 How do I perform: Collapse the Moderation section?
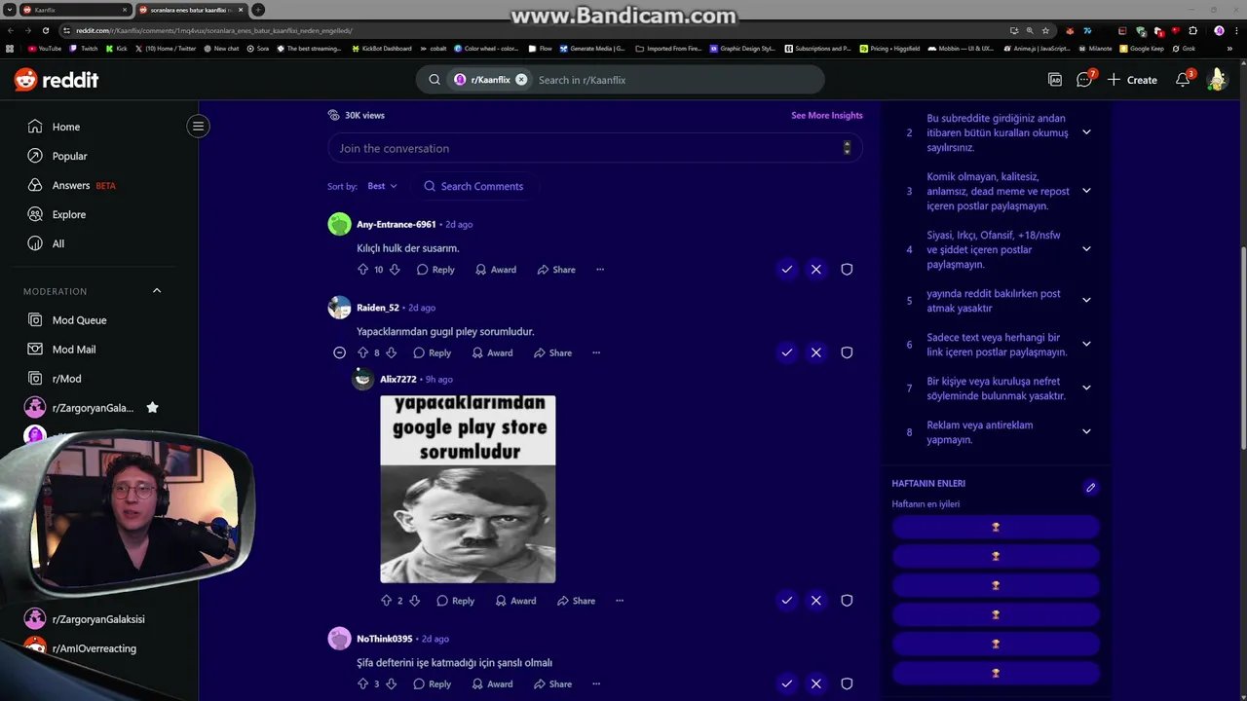(157, 291)
